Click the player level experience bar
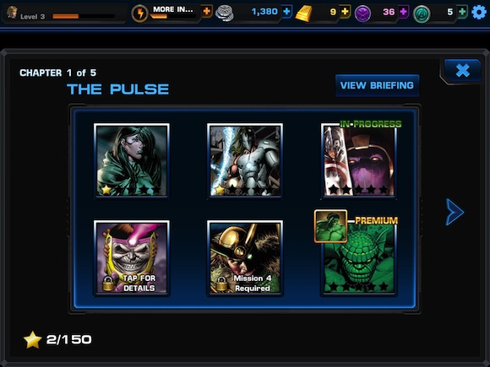The image size is (490, 367). (x=83, y=16)
